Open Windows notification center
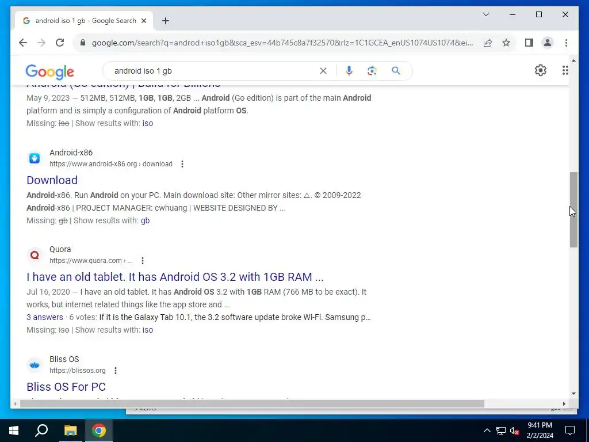The height and width of the screenshot is (442, 589). pyautogui.click(x=570, y=430)
